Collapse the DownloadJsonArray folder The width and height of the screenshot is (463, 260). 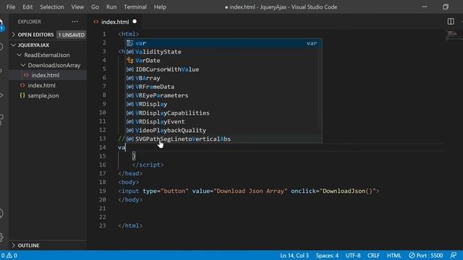[54, 65]
